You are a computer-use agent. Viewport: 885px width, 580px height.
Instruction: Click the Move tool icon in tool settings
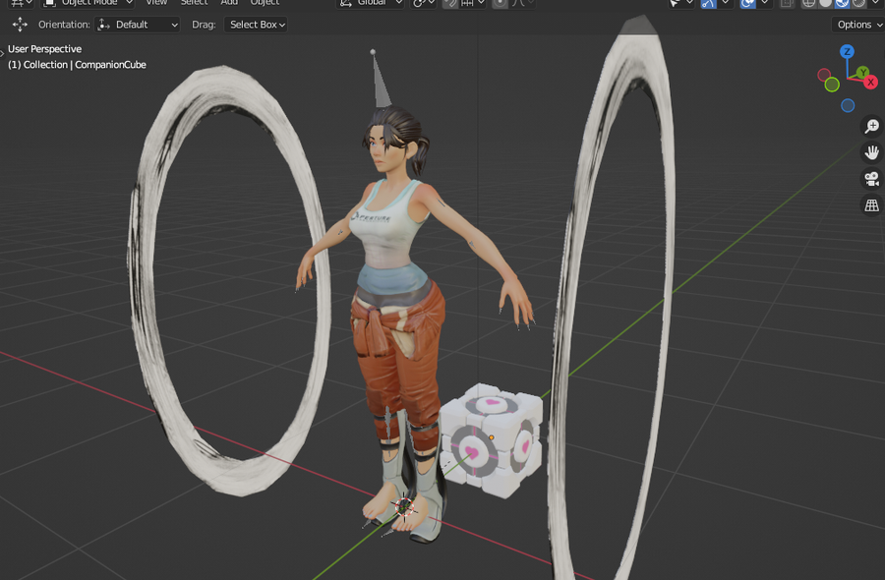20,25
